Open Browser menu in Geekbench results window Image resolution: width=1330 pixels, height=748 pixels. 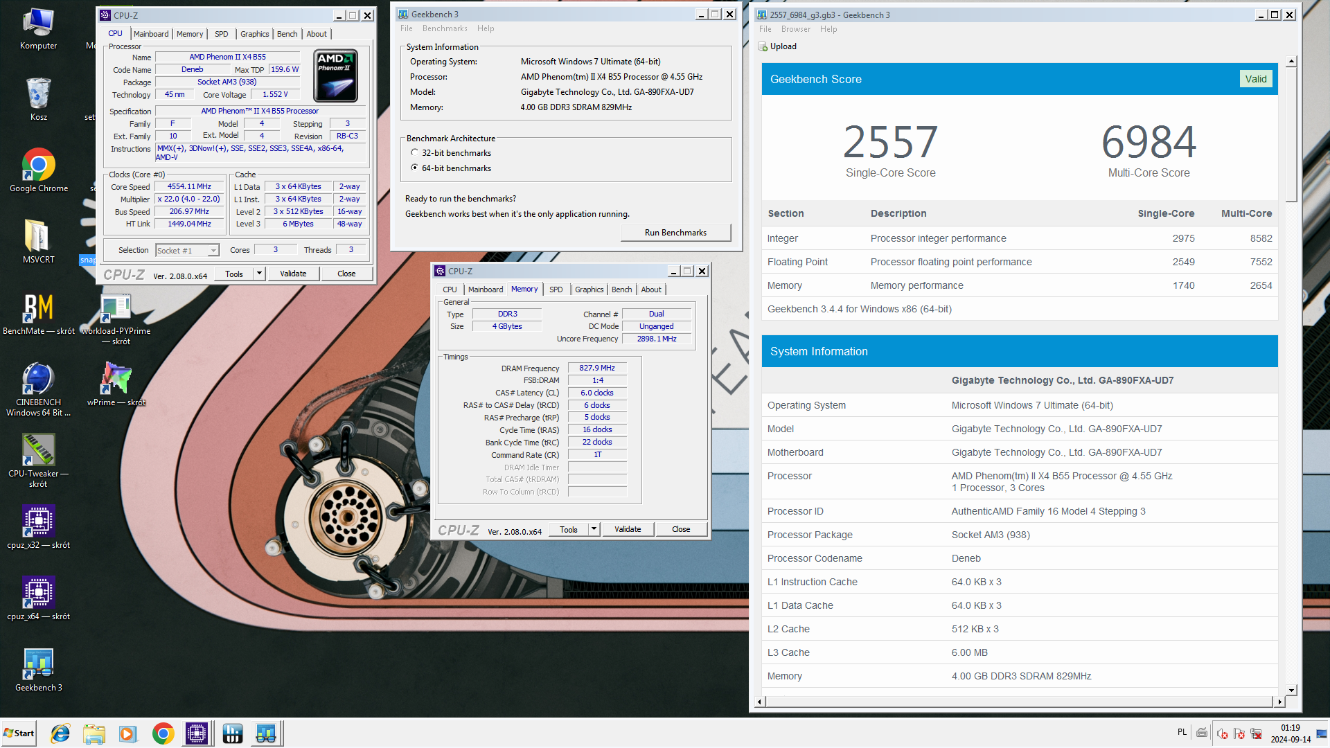(x=795, y=29)
